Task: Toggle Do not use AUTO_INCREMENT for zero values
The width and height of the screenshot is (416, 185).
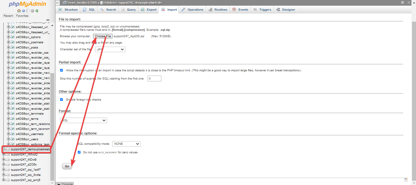Action: coord(79,152)
